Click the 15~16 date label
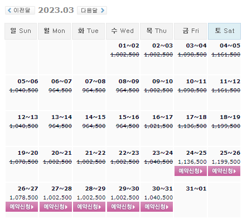The image size is (247, 219). pyautogui.click(x=129, y=117)
